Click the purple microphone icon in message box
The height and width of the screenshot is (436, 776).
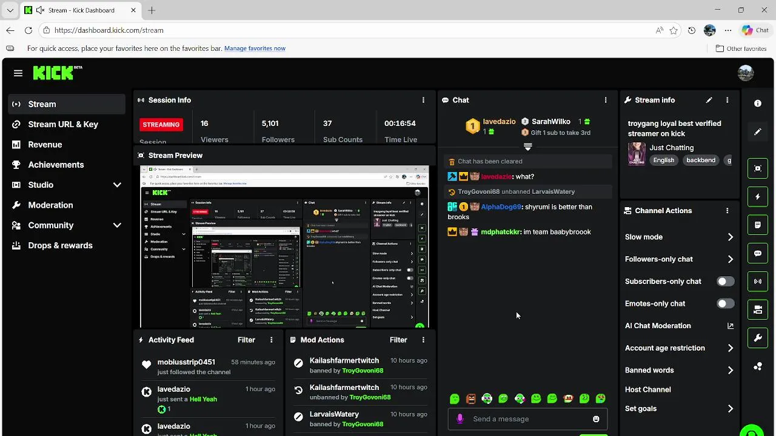click(x=460, y=418)
